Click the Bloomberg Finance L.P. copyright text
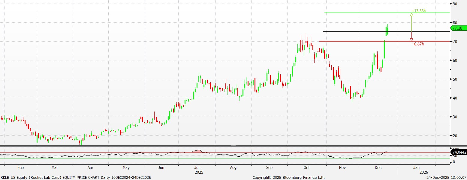Screen dimensions: 467x180 (289, 177)
